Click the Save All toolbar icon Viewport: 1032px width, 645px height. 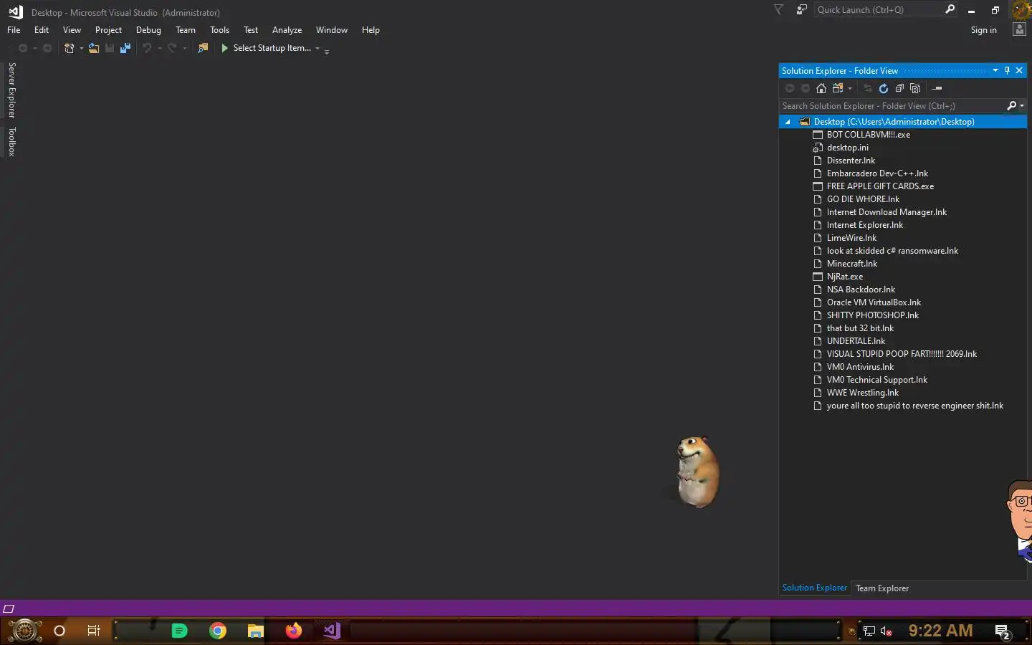point(125,48)
